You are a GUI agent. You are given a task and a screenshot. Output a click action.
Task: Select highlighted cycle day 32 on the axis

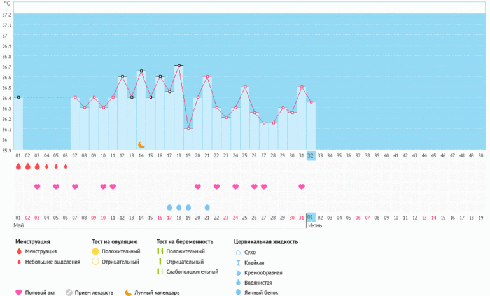(x=311, y=155)
